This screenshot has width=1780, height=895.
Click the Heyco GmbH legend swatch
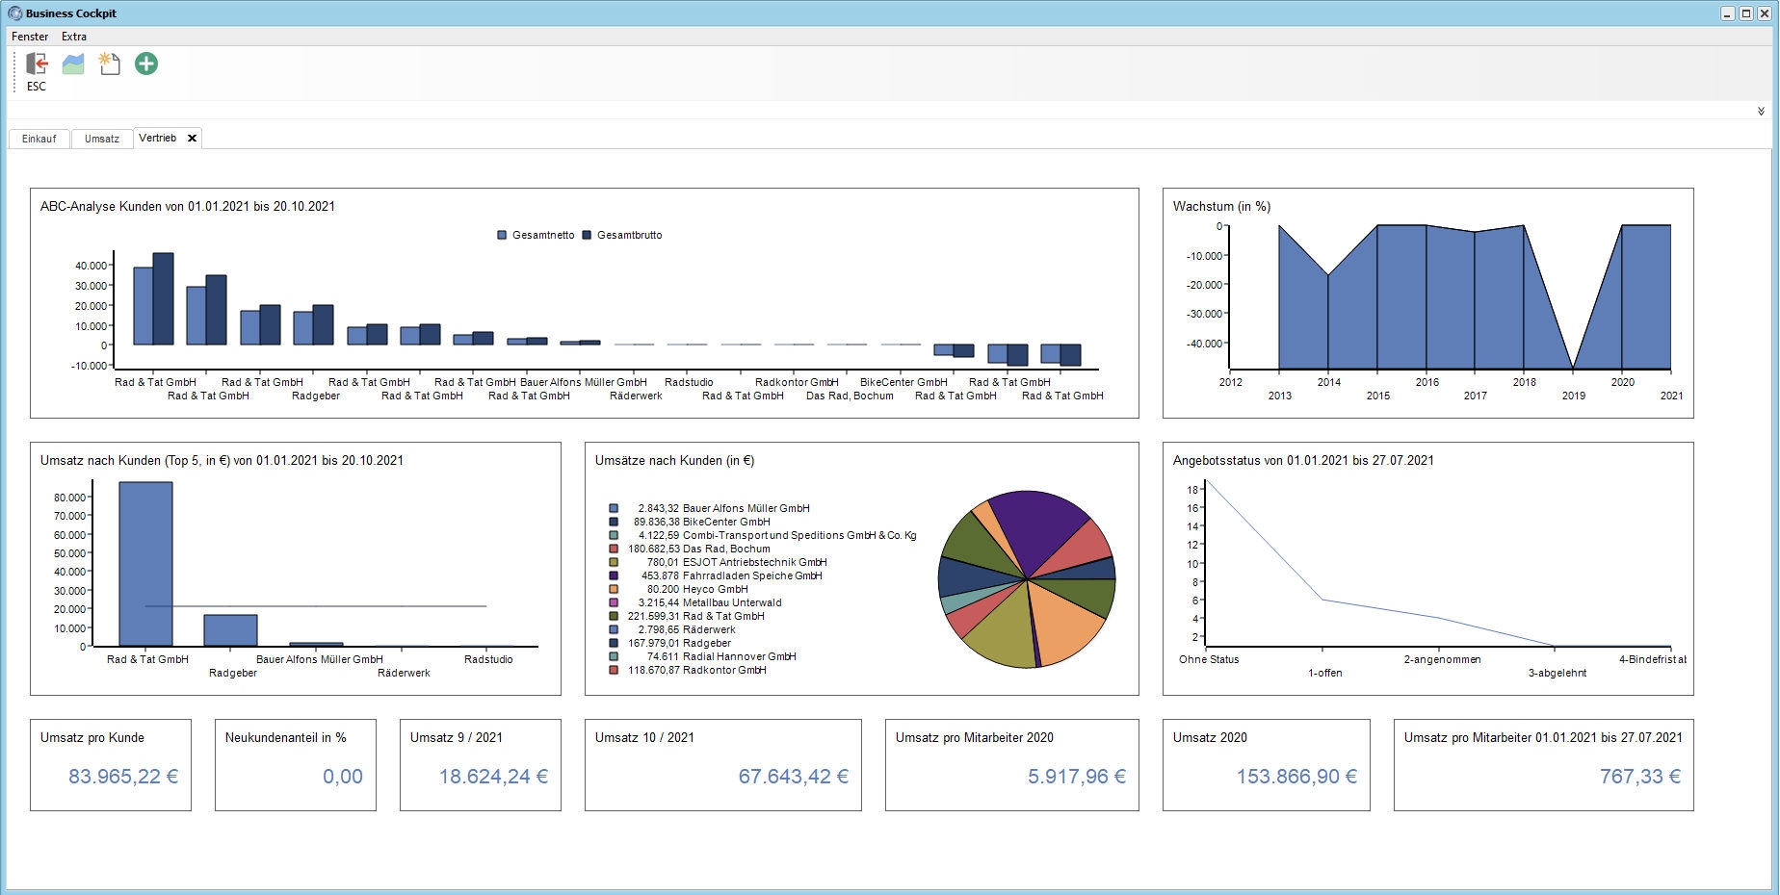[614, 589]
